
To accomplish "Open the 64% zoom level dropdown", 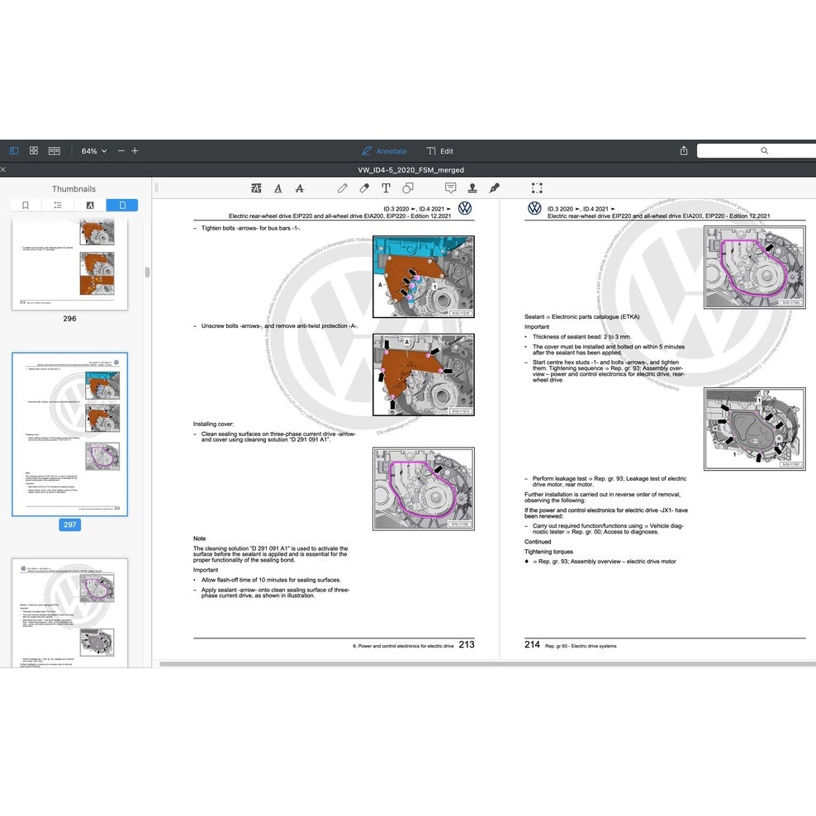I will coord(93,151).
